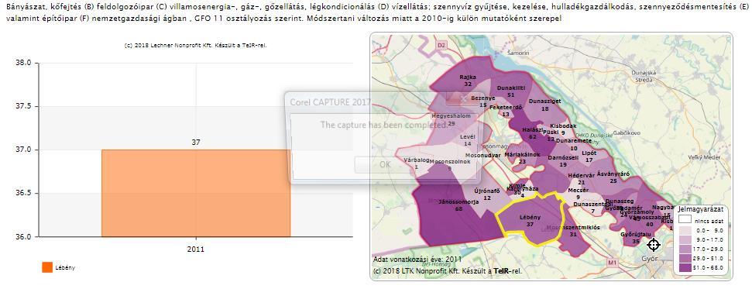Click the Győrújfalu 35 map label
The height and width of the screenshot is (289, 752).
[636, 238]
